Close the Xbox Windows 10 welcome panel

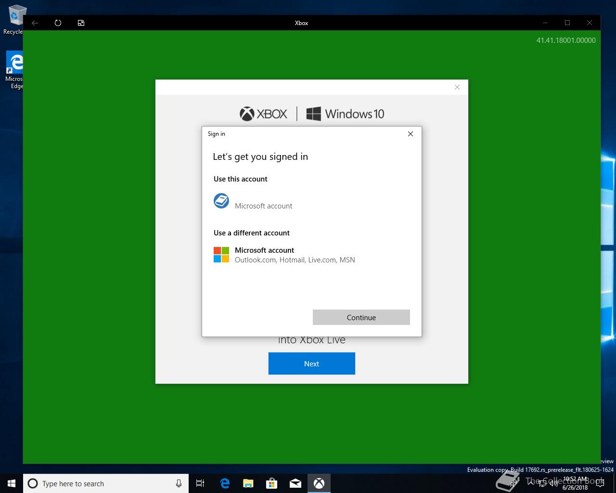coord(457,87)
